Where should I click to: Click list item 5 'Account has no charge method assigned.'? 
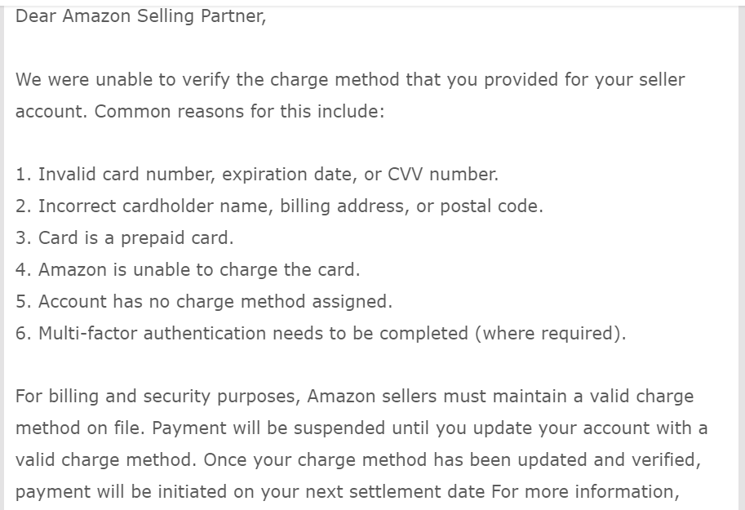click(x=204, y=302)
